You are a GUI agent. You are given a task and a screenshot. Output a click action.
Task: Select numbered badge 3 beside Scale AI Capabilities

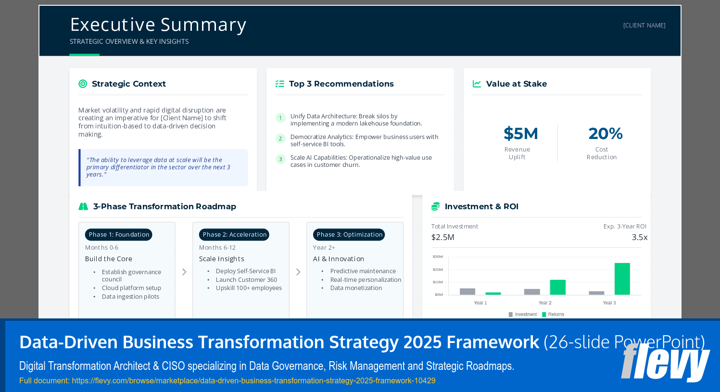(x=280, y=159)
